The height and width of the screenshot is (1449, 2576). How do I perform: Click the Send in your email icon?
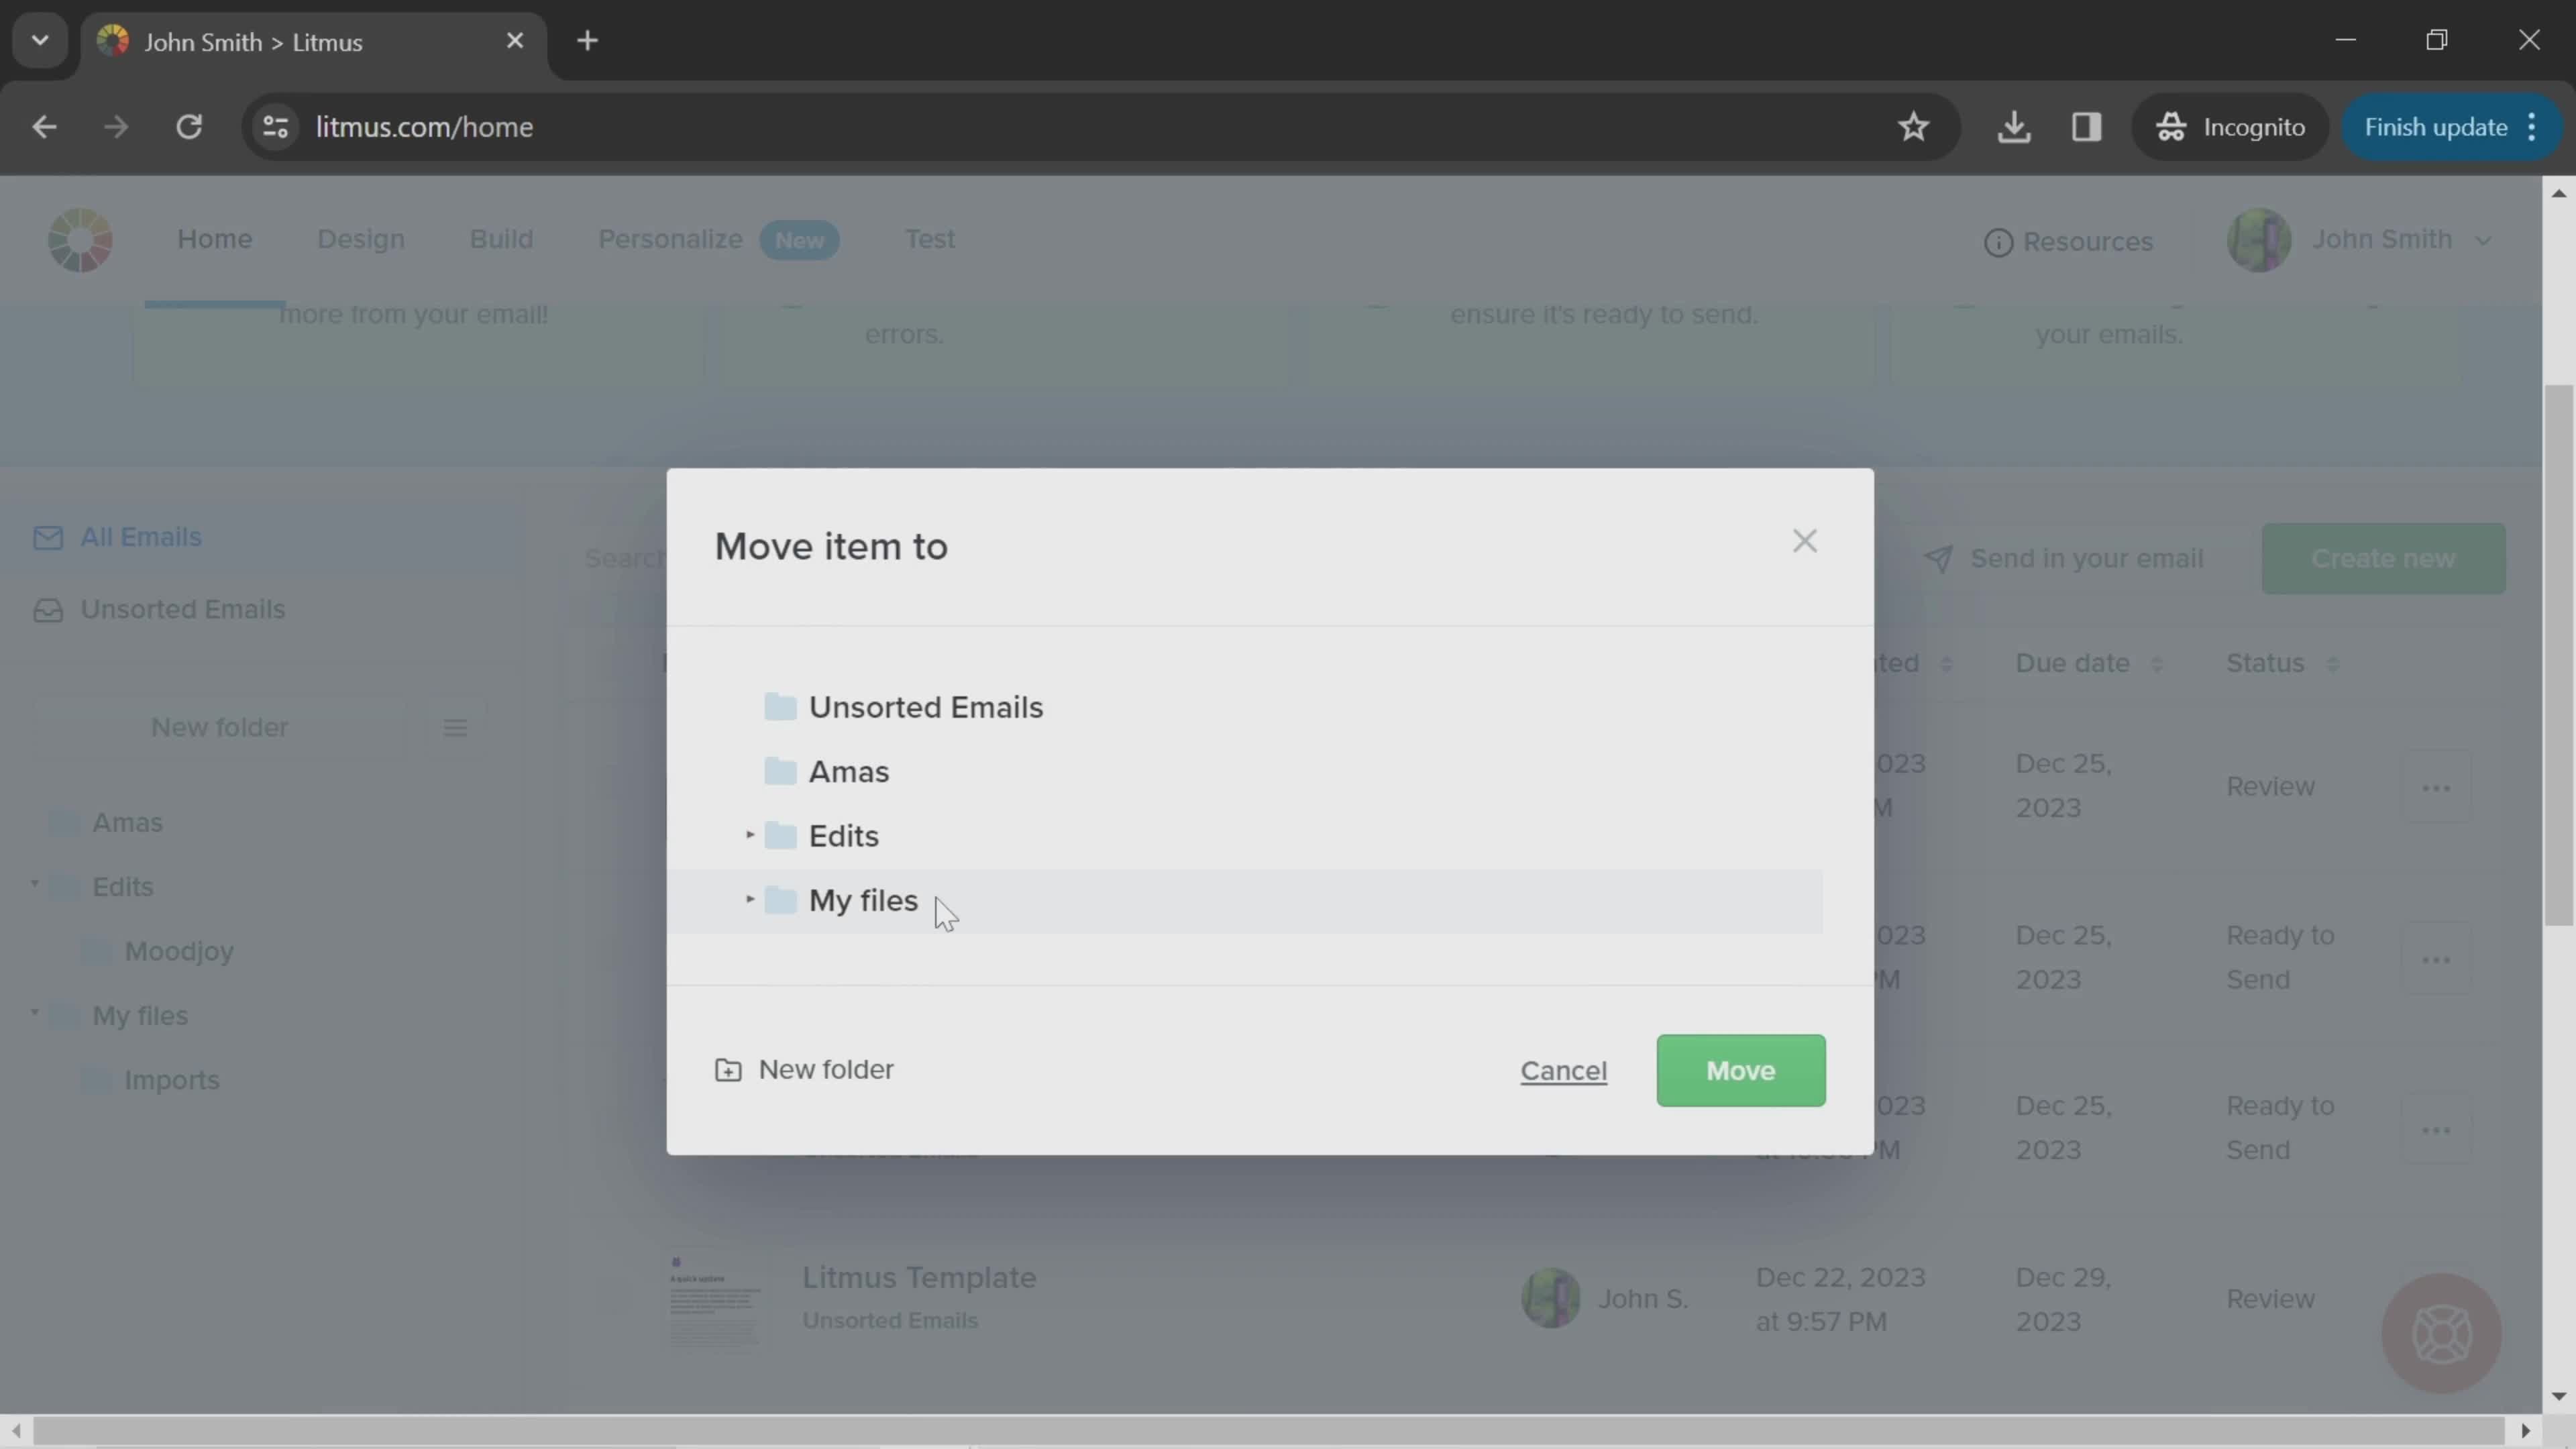click(1941, 557)
